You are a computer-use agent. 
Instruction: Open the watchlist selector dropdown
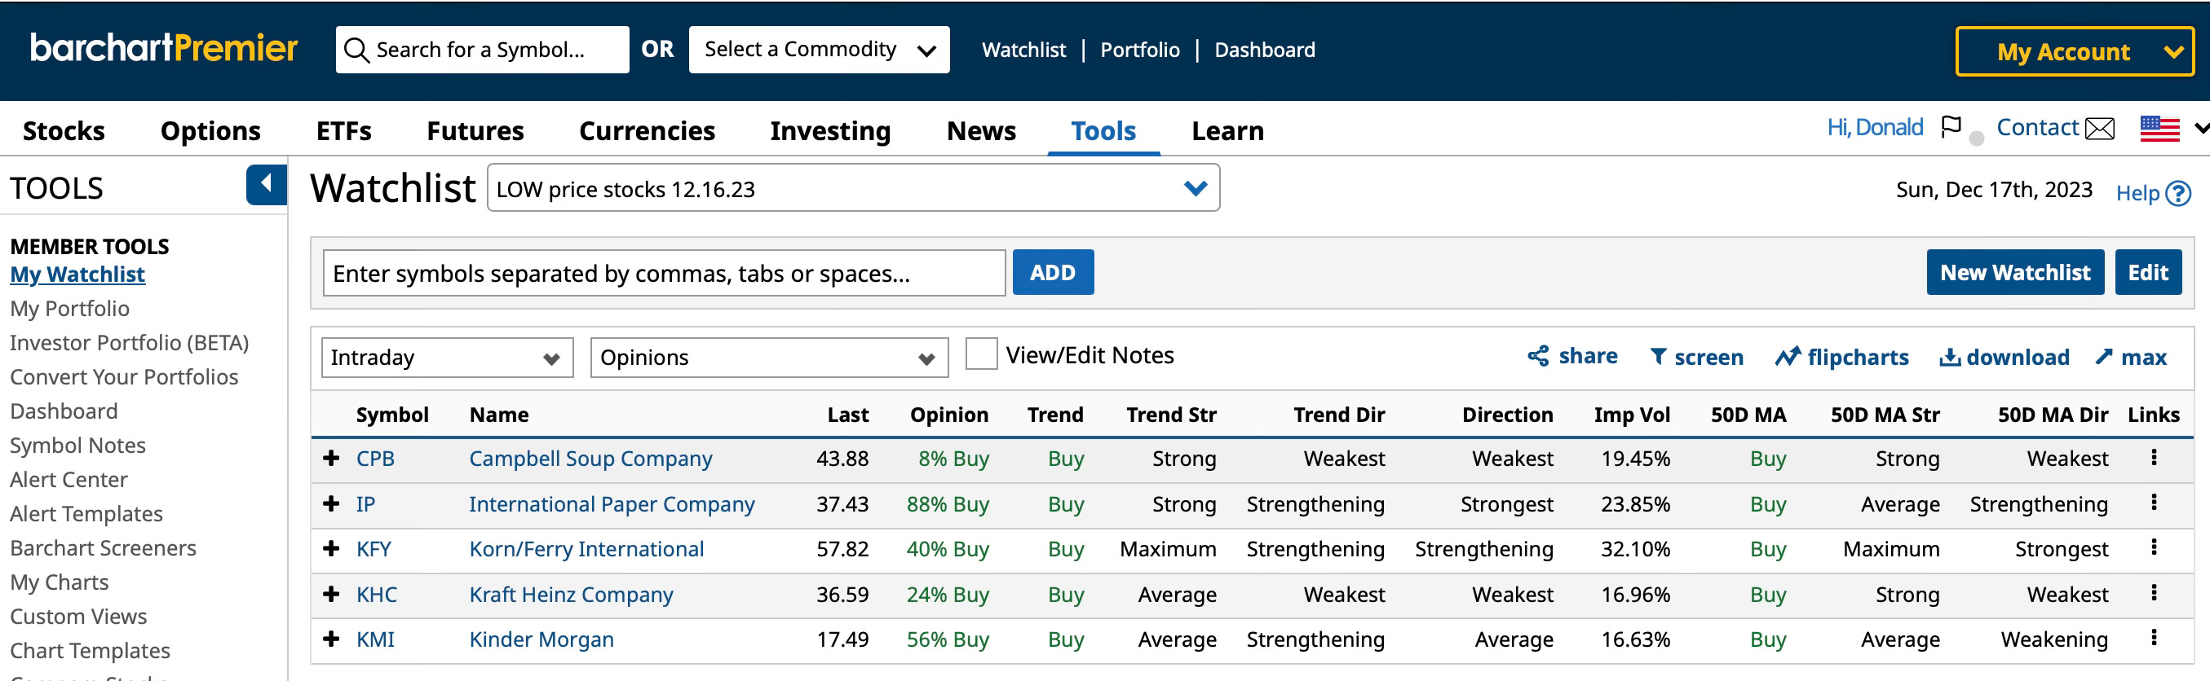(853, 187)
